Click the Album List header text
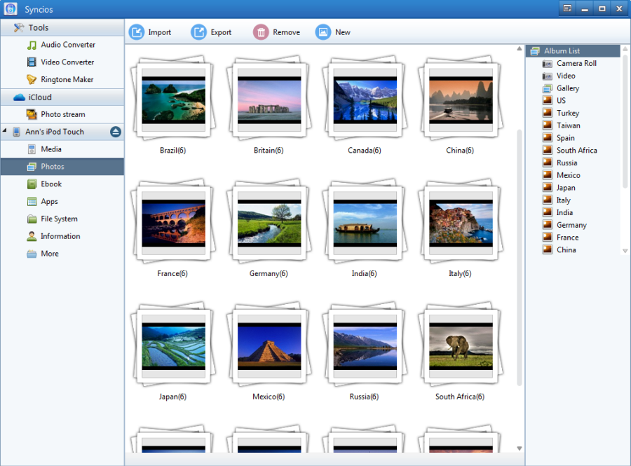The image size is (631, 466). pos(562,51)
